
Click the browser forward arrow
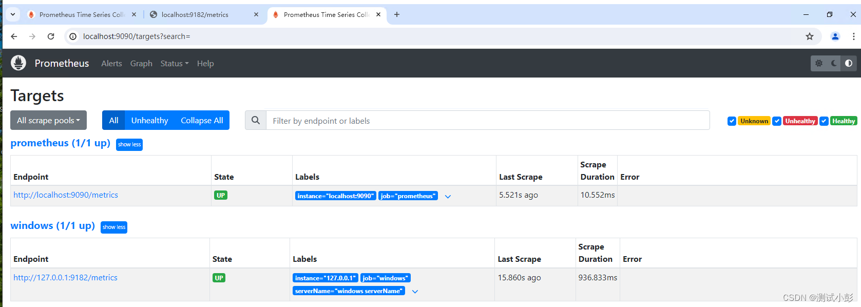pyautogui.click(x=32, y=36)
